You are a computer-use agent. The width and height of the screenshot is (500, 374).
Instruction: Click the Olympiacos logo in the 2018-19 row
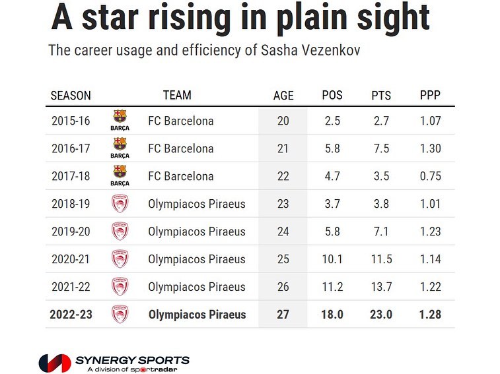click(120, 203)
